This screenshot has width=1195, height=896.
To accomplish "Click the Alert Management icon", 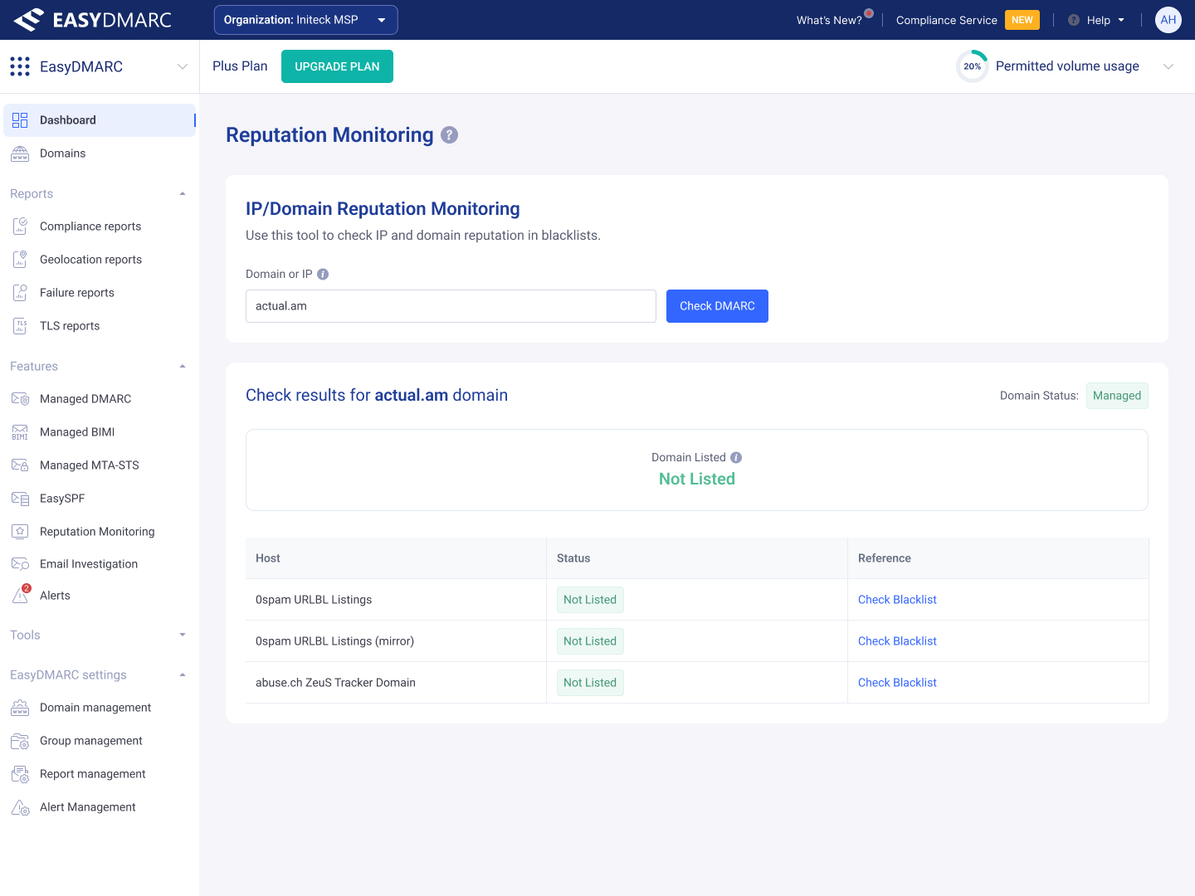I will (20, 807).
